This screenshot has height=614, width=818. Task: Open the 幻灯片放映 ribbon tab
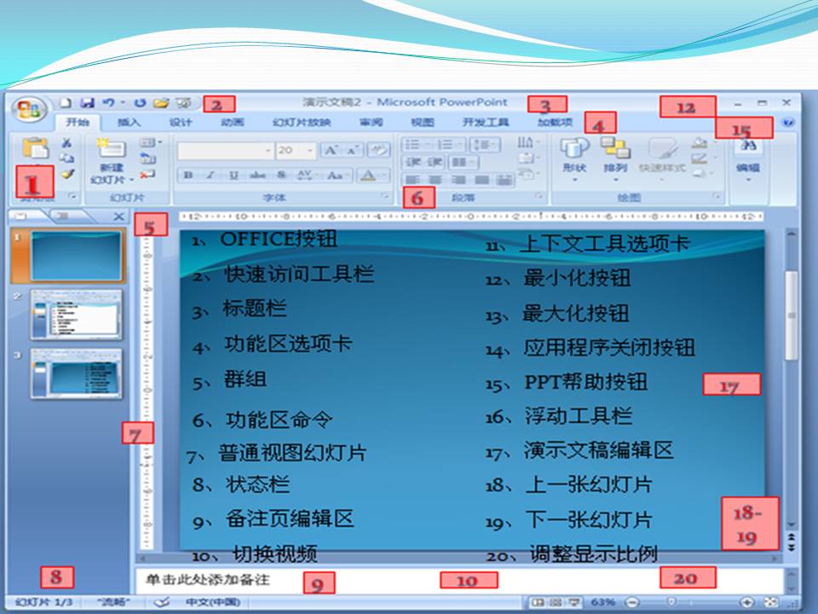302,122
